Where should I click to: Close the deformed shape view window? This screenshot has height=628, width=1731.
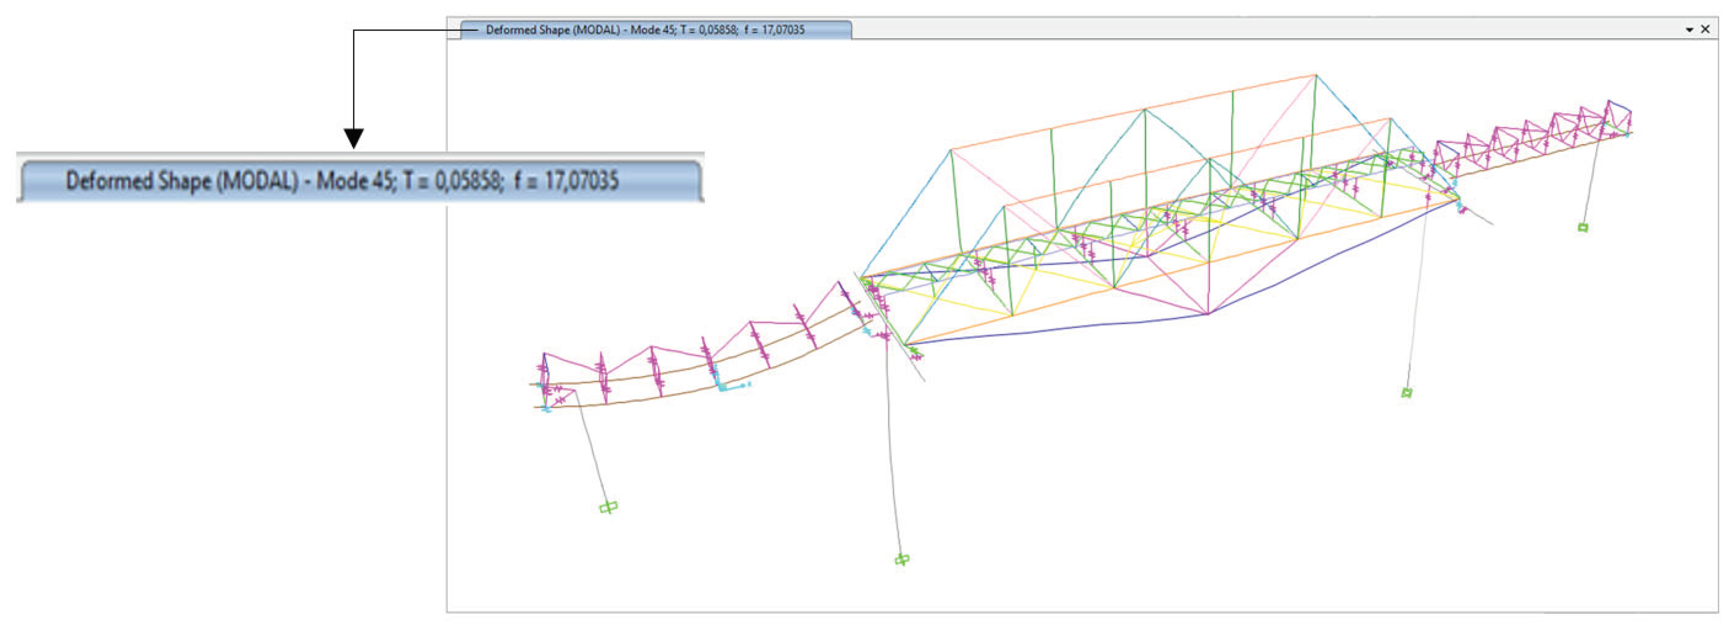(x=1705, y=29)
